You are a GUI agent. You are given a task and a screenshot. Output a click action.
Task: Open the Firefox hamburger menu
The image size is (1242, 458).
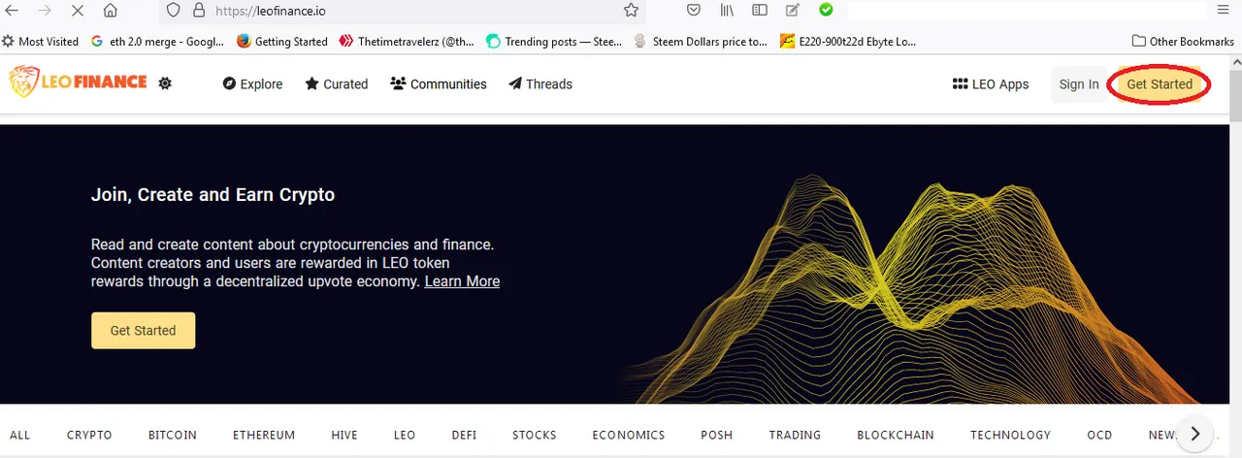click(x=1224, y=11)
